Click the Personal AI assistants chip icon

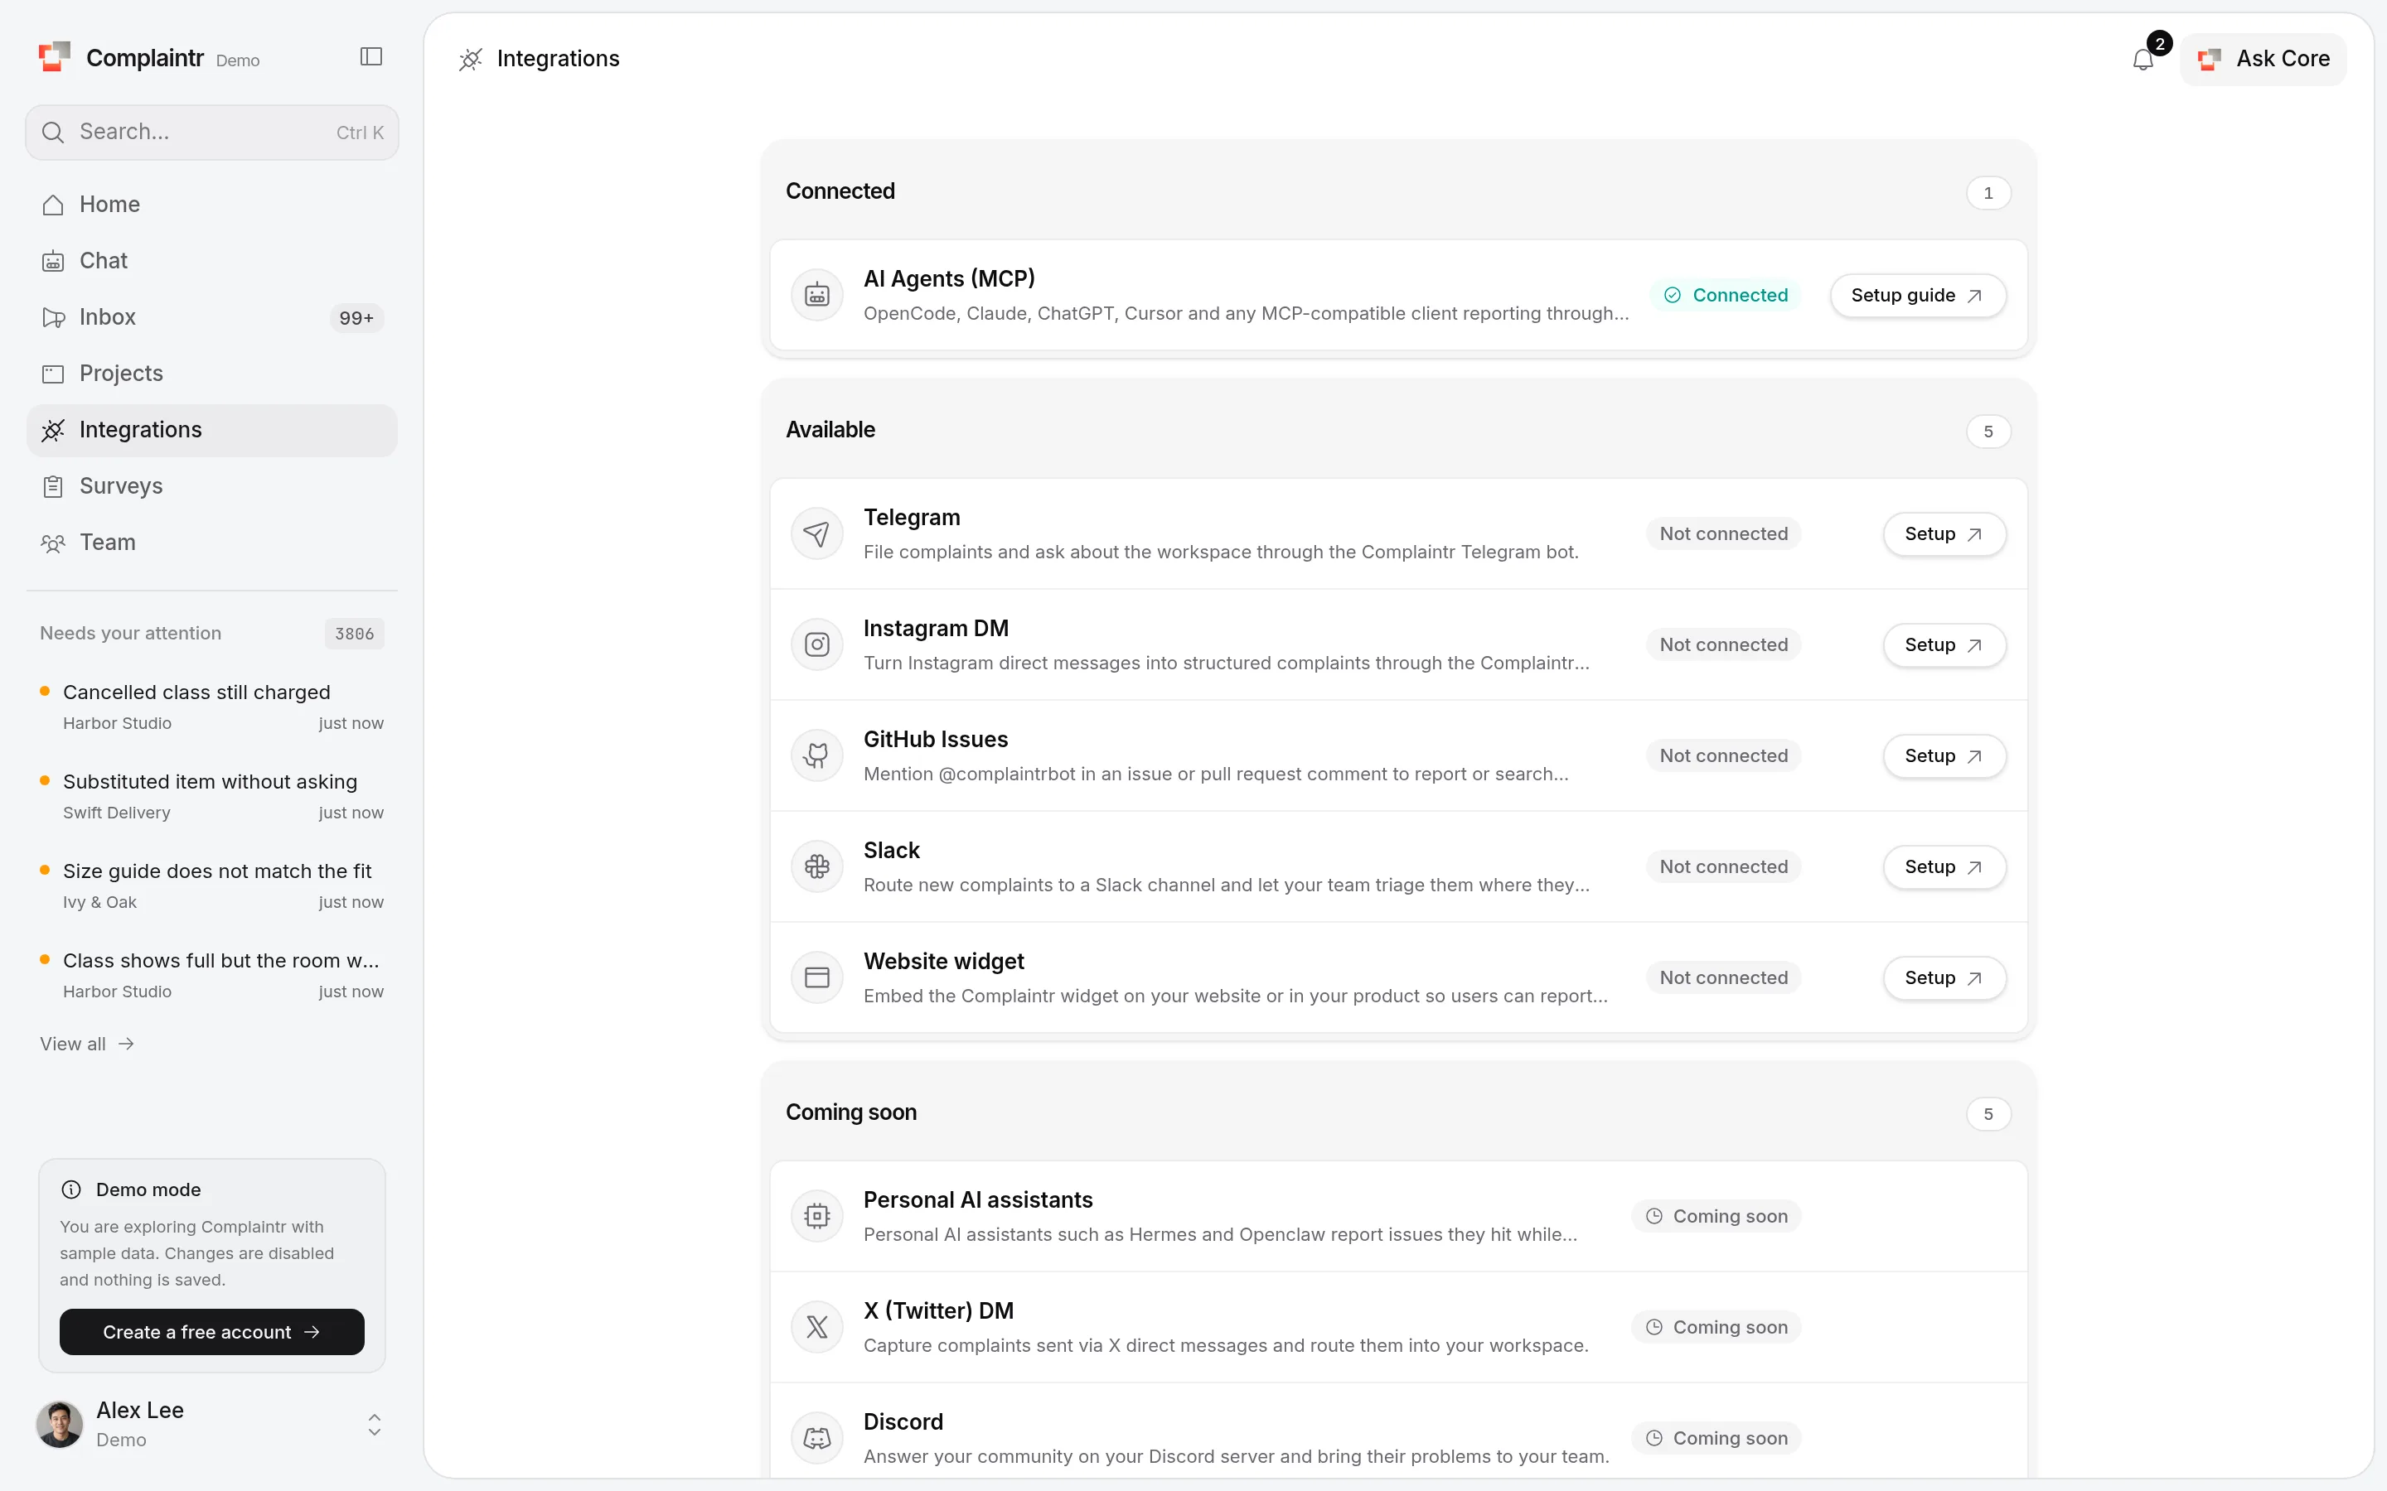click(816, 1216)
